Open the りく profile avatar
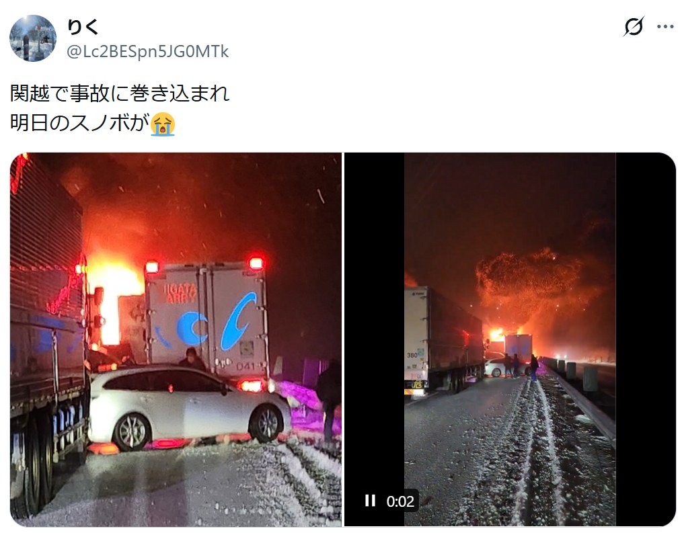680x533 pixels. (33, 38)
